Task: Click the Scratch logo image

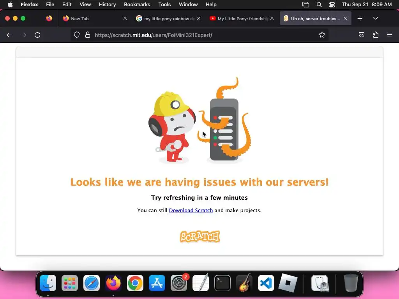Action: coord(200,236)
